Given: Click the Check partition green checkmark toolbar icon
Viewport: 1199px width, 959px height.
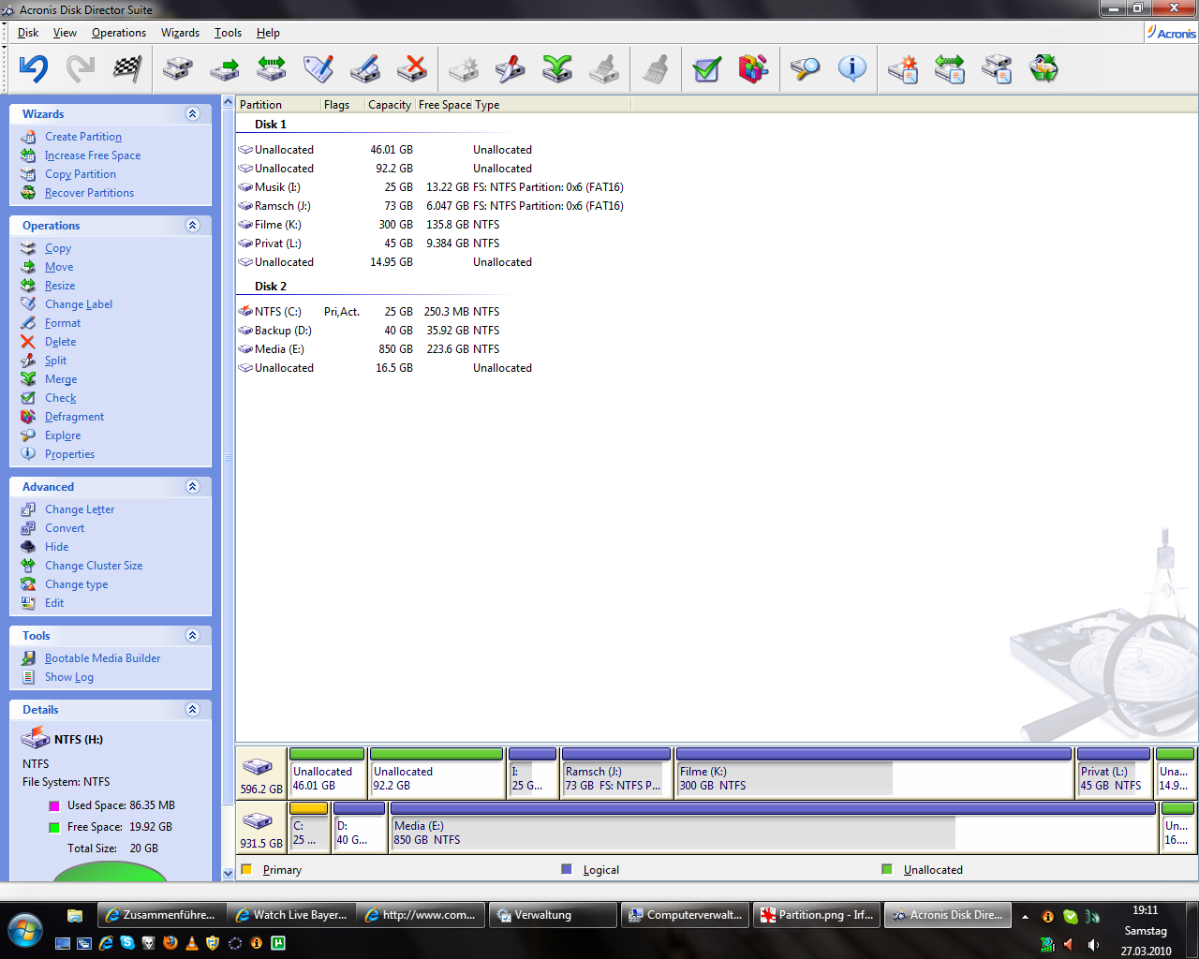Looking at the screenshot, I should (x=707, y=68).
